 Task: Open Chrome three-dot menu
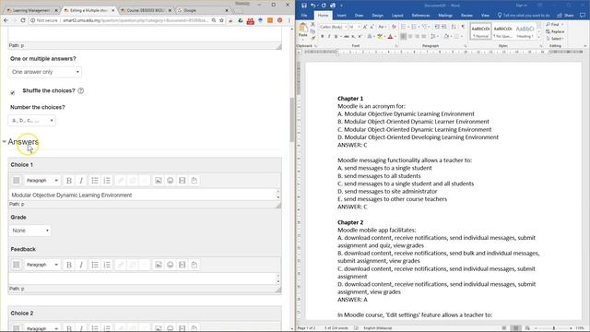[x=289, y=20]
